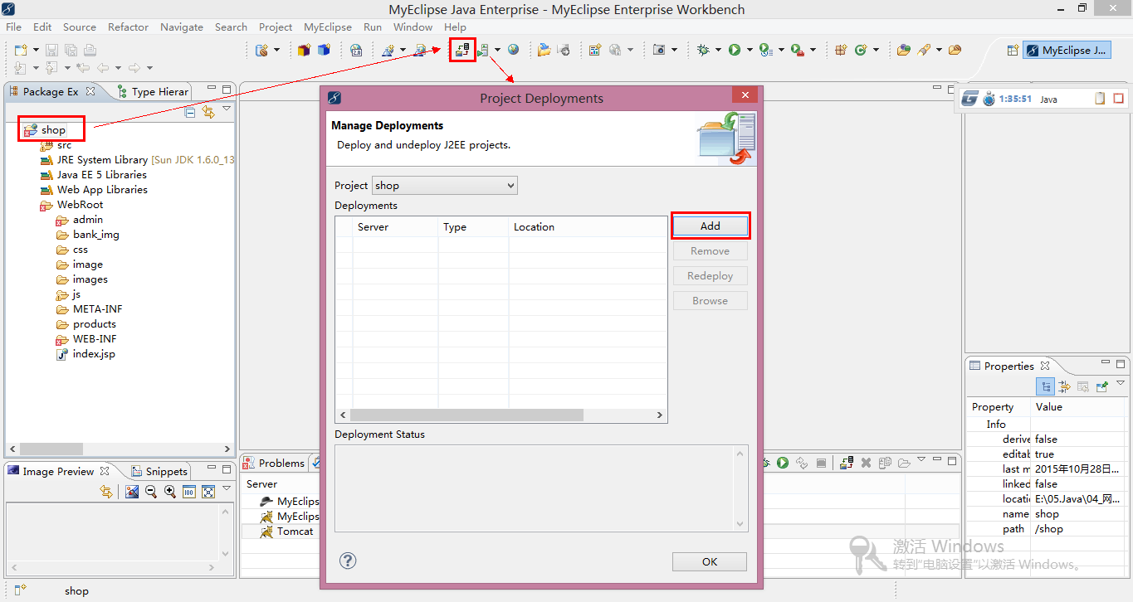Viewport: 1133px width, 602px height.
Task: Click the Print icon in toolbar
Action: tap(90, 50)
